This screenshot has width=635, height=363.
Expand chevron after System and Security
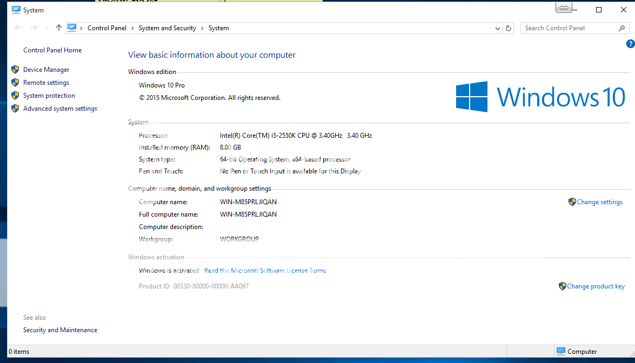[x=202, y=28]
